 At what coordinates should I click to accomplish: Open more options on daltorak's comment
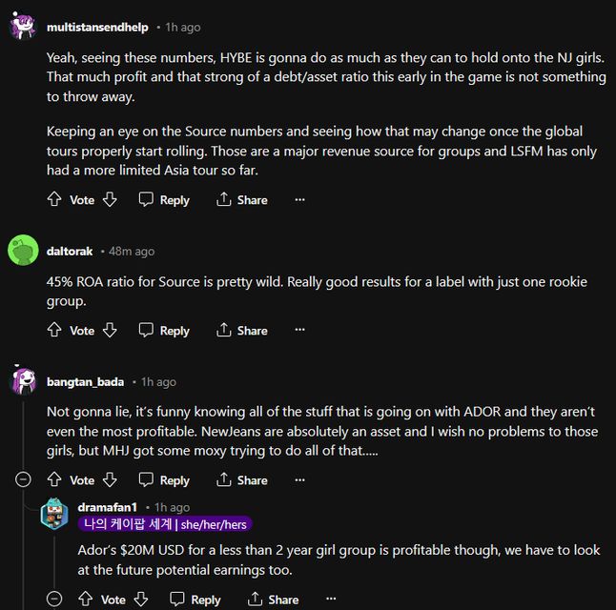pyautogui.click(x=299, y=331)
